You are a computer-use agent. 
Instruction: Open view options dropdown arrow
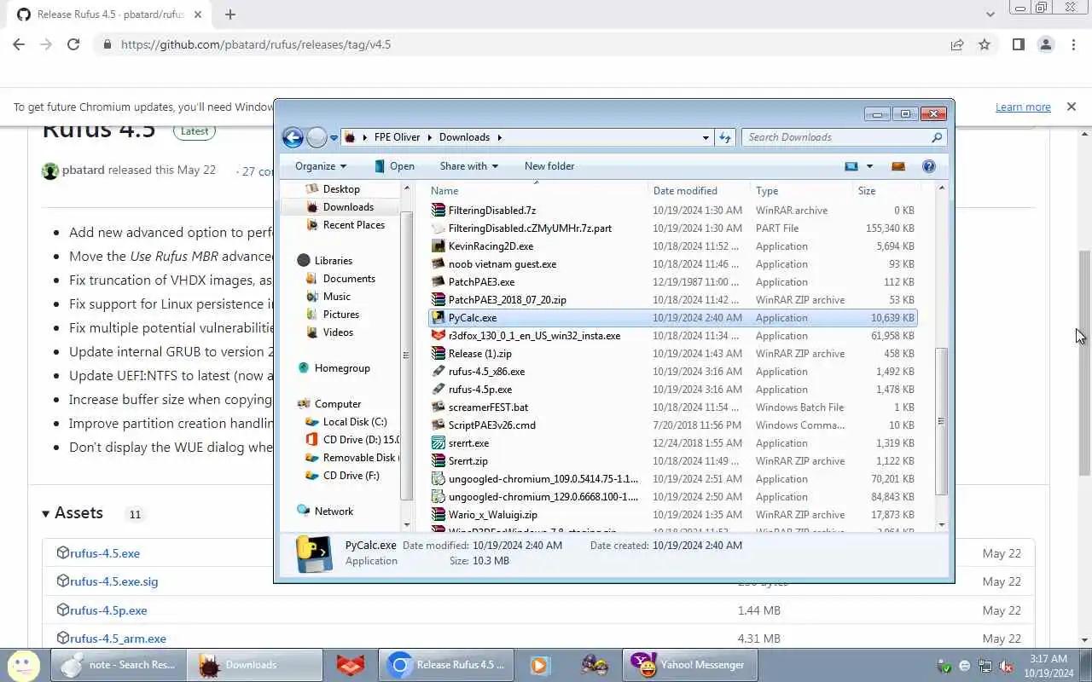tap(869, 166)
